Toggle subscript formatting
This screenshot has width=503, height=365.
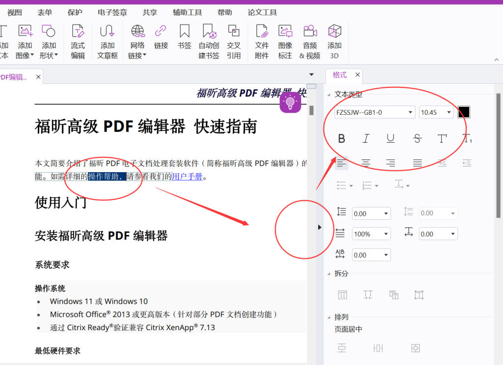pos(467,138)
